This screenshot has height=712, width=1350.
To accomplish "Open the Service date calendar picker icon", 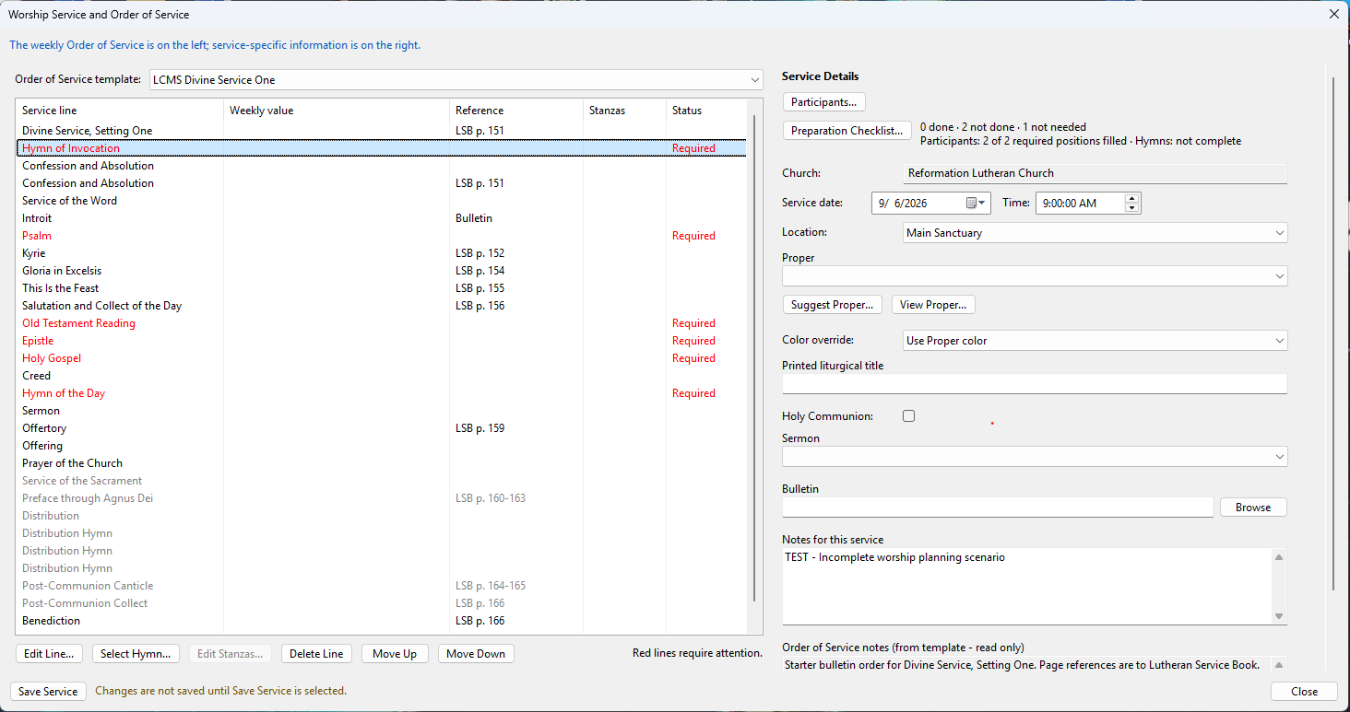I will (x=976, y=203).
